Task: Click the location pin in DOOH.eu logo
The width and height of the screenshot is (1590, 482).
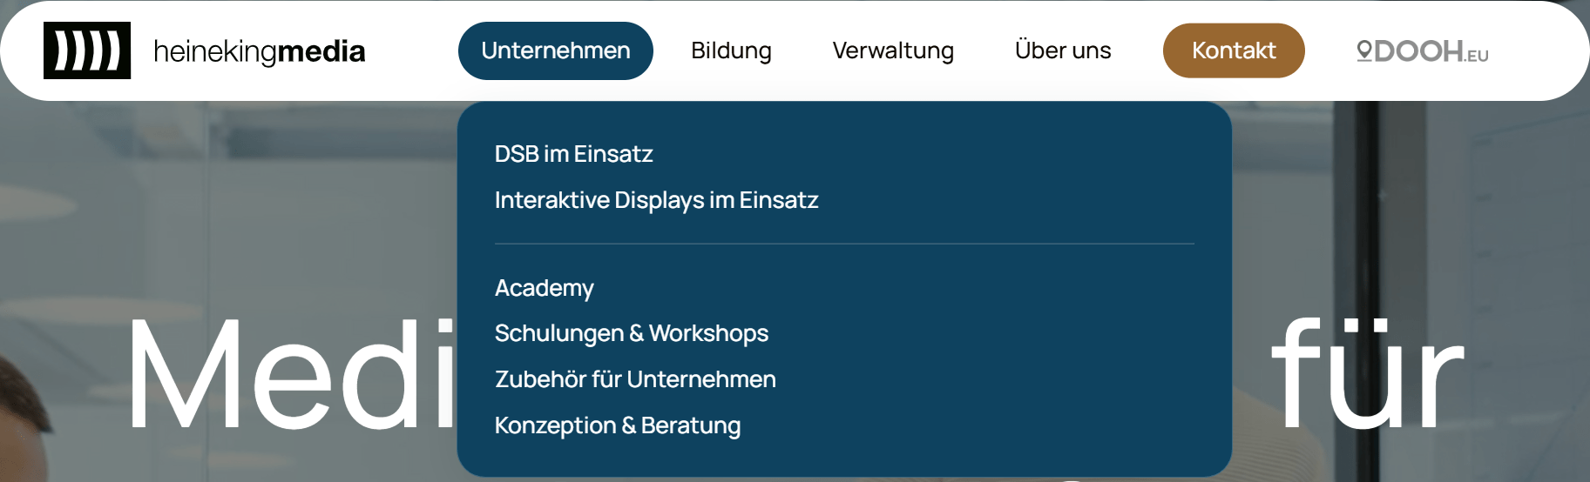Action: pyautogui.click(x=1364, y=51)
